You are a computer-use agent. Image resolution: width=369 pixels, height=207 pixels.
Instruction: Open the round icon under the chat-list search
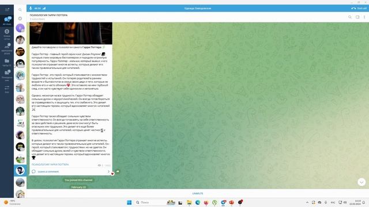tap(20, 18)
